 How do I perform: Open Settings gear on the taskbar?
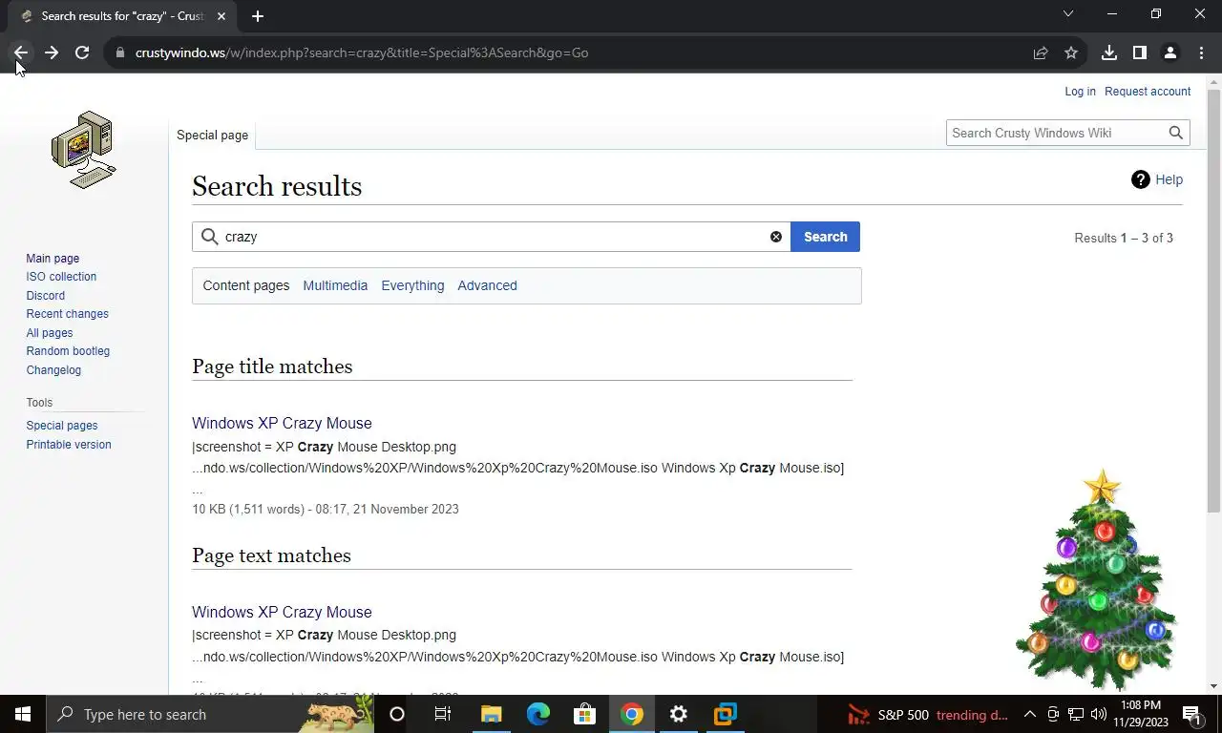(x=679, y=714)
